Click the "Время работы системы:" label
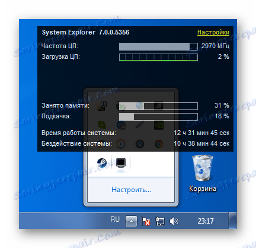The image size is (256, 248). point(79,133)
